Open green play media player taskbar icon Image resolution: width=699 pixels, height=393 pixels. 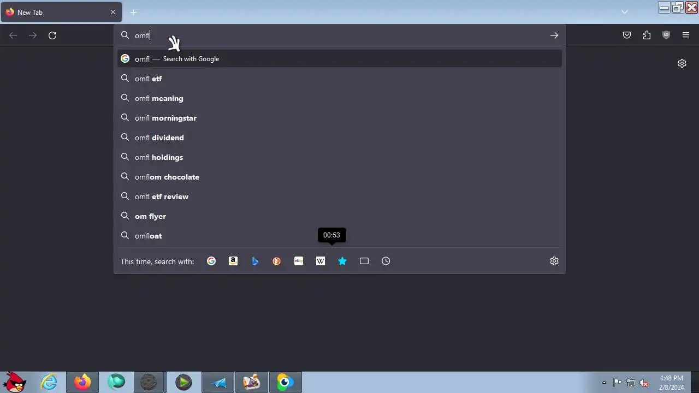pos(183,382)
